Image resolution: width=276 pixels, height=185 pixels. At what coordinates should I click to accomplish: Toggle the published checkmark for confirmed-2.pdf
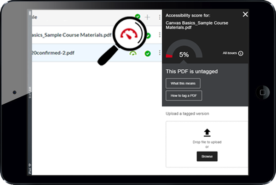pyautogui.click(x=148, y=53)
